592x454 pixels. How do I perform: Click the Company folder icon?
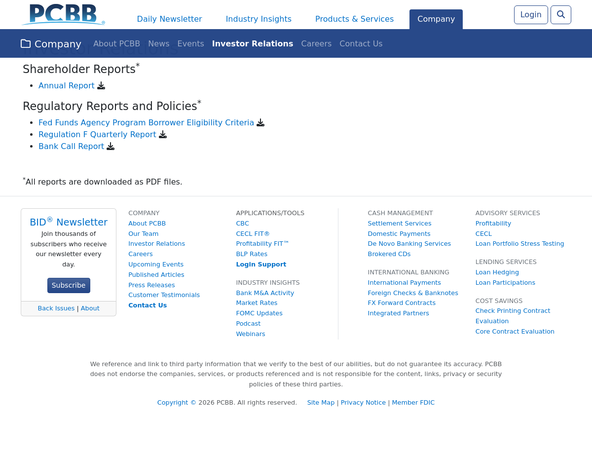click(26, 44)
